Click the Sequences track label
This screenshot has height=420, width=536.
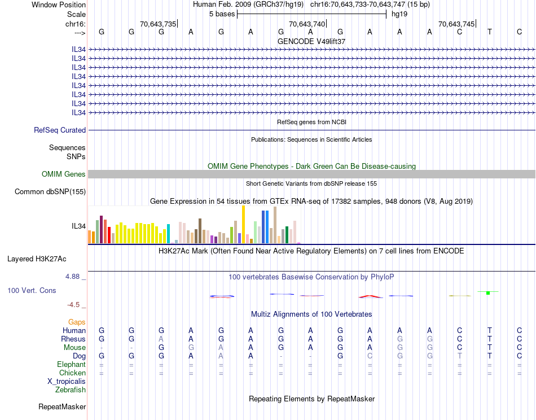click(x=67, y=147)
